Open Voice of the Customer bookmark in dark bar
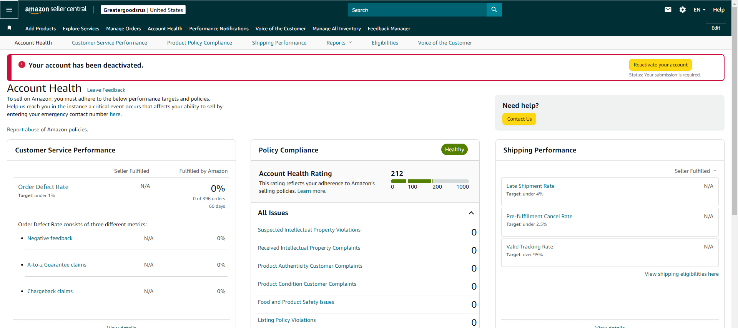738x328 pixels. (x=281, y=28)
